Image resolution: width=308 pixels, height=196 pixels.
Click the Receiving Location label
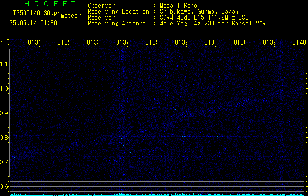(118, 12)
